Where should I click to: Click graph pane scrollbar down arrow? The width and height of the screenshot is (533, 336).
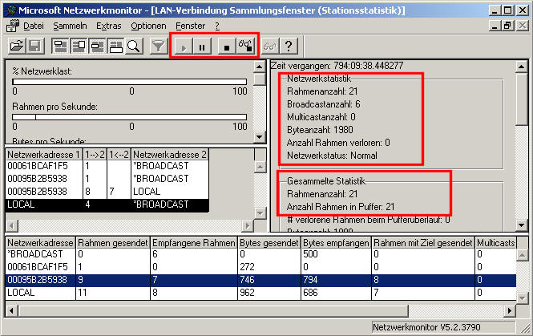(260, 137)
